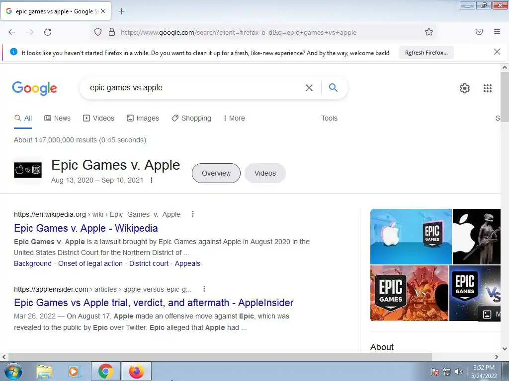
Task: Switch to Chrome on the taskbar
Action: point(105,371)
